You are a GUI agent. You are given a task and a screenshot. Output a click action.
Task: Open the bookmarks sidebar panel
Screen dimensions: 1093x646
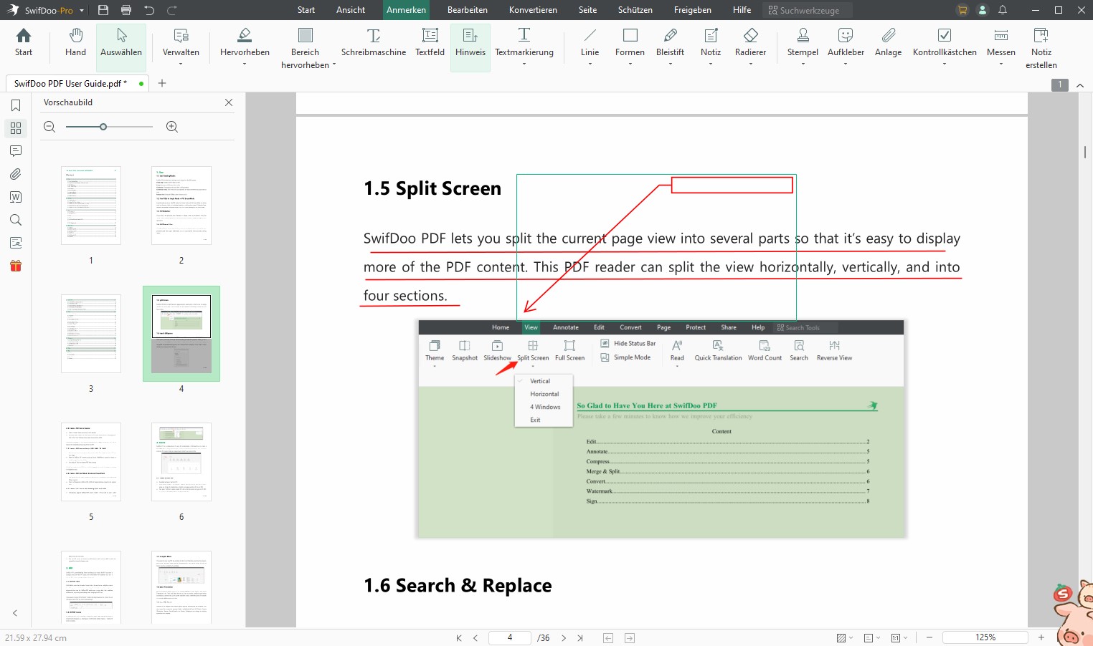pyautogui.click(x=16, y=105)
